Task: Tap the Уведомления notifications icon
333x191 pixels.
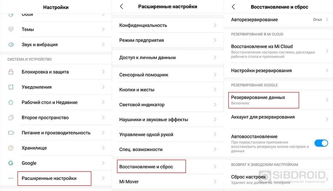Action: 11,87
